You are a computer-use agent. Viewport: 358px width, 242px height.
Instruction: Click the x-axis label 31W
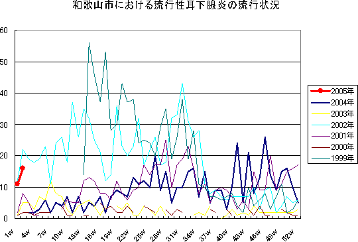[173, 235]
